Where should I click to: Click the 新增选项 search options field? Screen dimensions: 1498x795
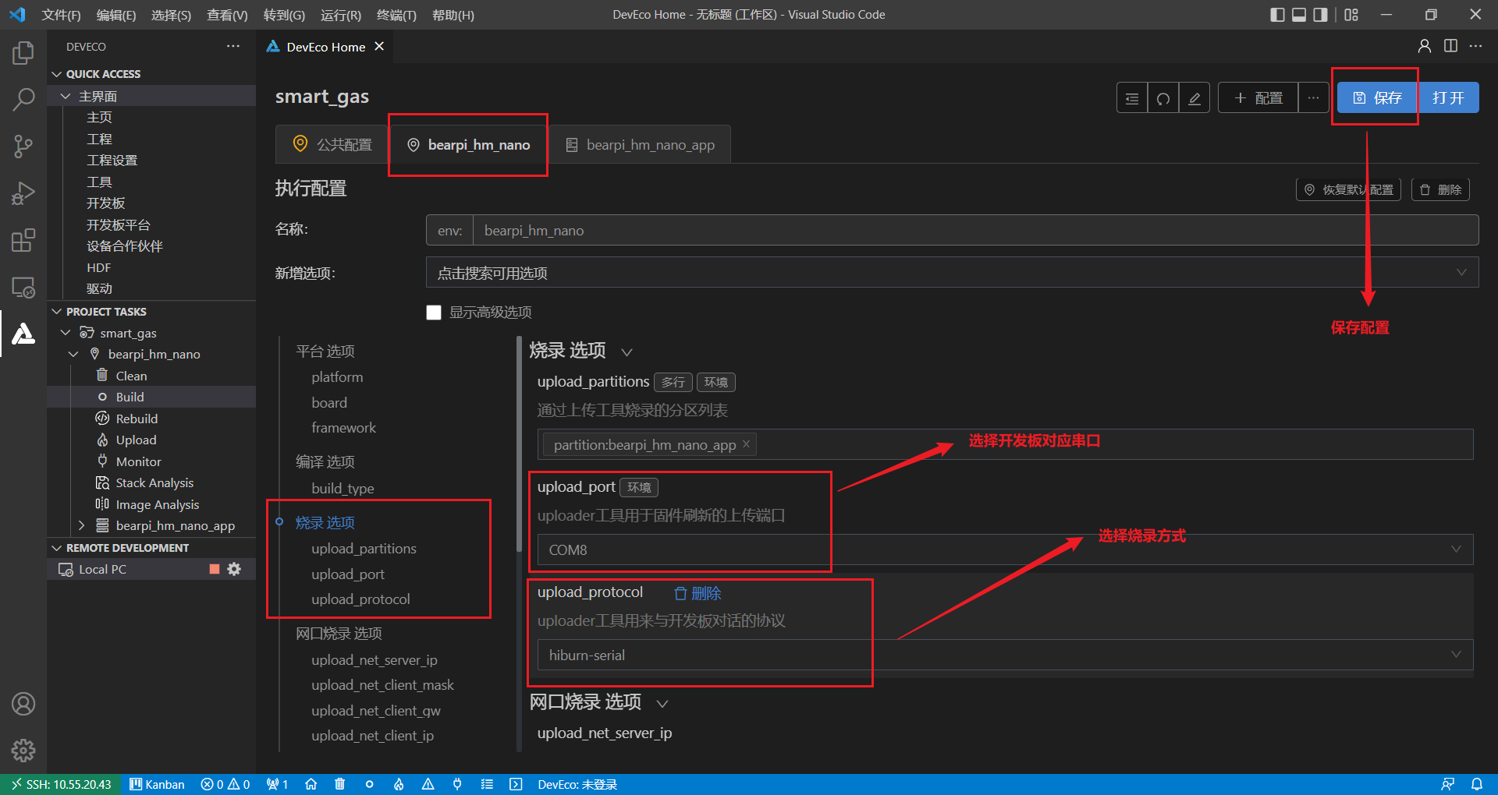952,273
